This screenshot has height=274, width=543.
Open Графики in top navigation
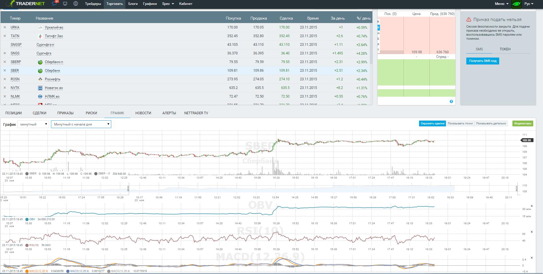[x=150, y=4]
